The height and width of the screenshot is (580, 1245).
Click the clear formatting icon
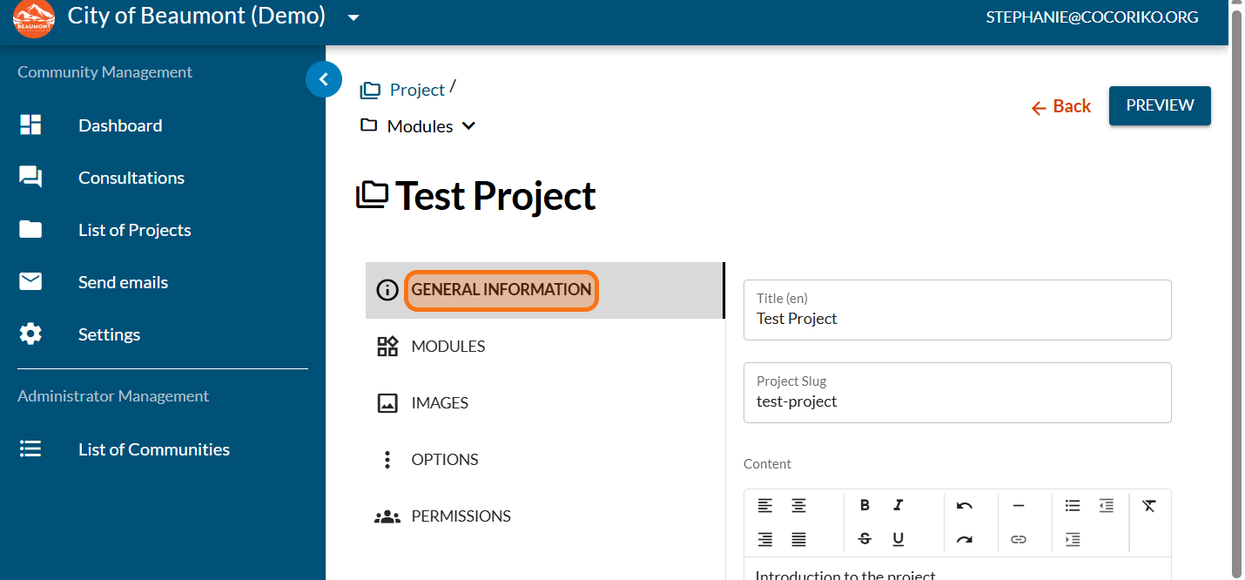1149,505
